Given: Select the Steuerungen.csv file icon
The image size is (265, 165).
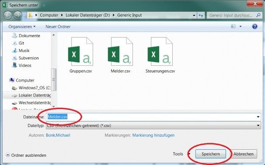Looking at the screenshot, I should (x=160, y=52).
